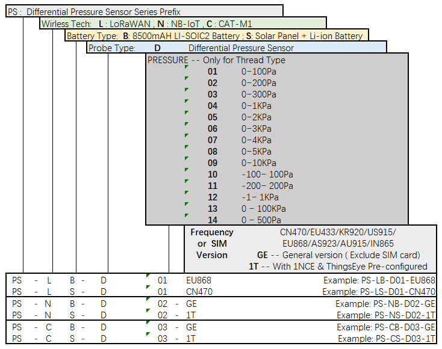Select the 'EU868/AS923/AU915/IN865' frequency line
The height and width of the screenshot is (349, 442).
coord(338,244)
